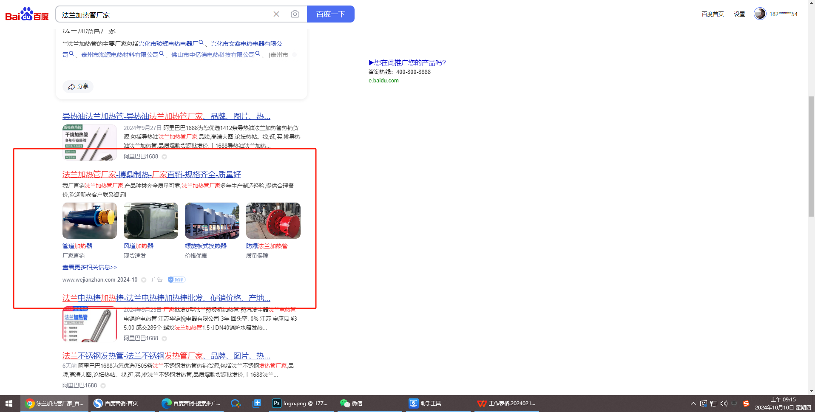Visit the www.wejianzhan.com source link
The width and height of the screenshot is (815, 412).
point(89,280)
